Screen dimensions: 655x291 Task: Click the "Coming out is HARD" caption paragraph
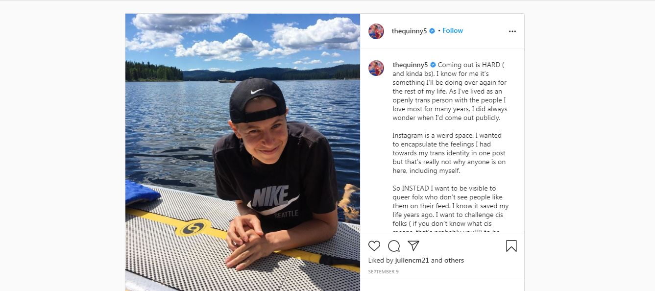[x=449, y=91]
